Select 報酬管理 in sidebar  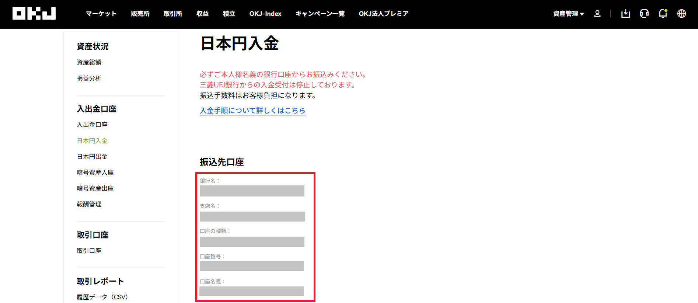point(89,204)
